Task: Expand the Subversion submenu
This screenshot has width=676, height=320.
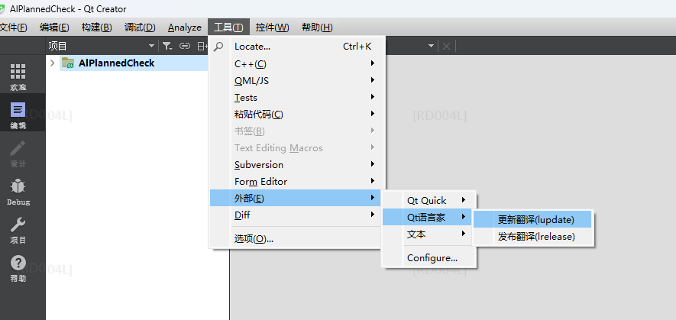Action: (x=296, y=164)
